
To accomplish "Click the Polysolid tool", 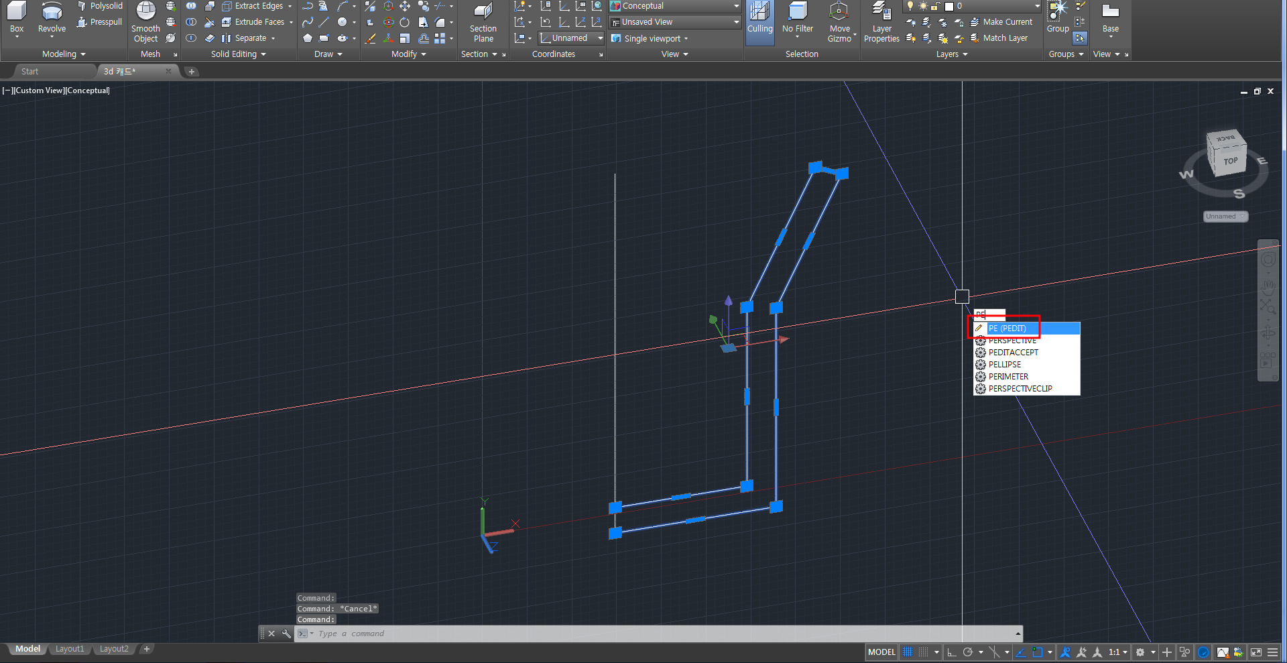I will [x=100, y=6].
